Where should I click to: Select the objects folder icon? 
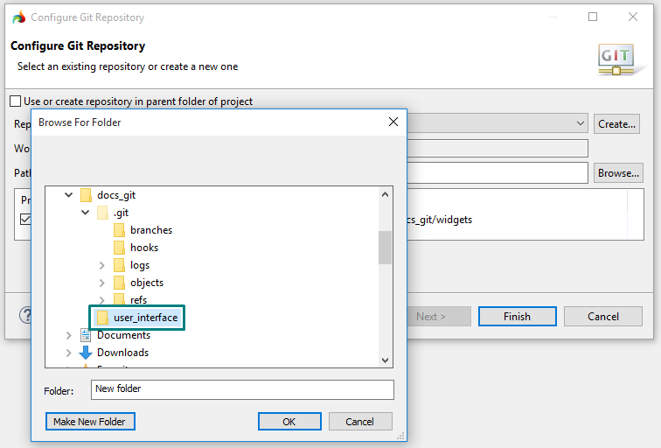120,283
